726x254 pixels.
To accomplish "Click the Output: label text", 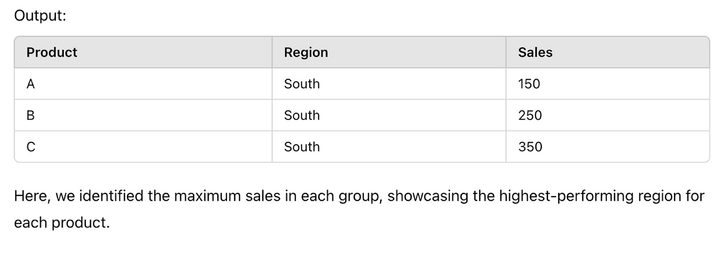I will click(x=40, y=16).
